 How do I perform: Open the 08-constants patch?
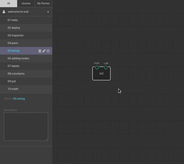tap(16, 74)
